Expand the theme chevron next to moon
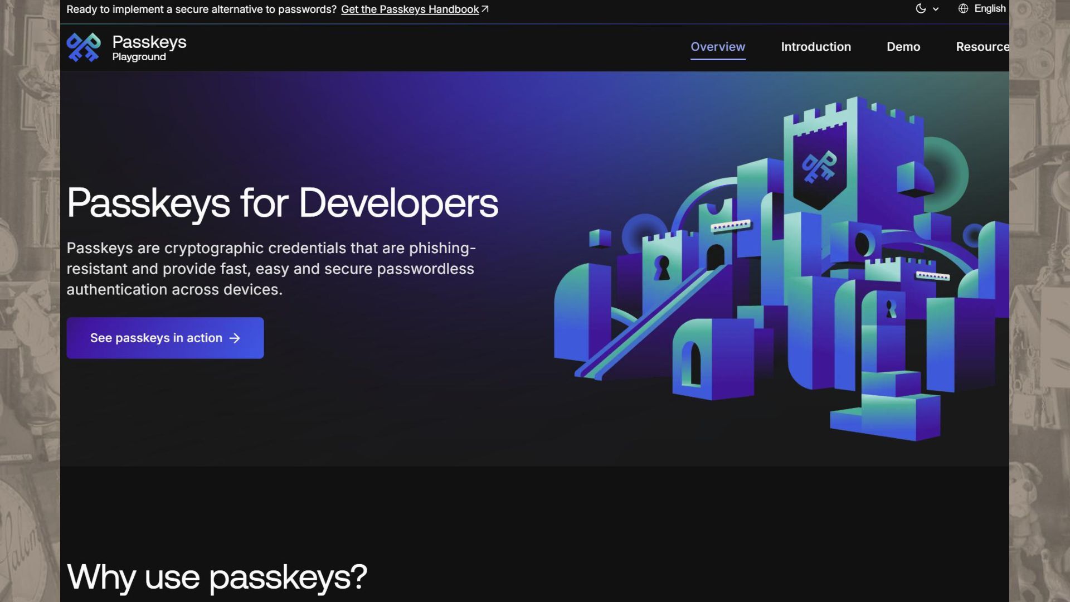The height and width of the screenshot is (602, 1070). click(x=936, y=9)
